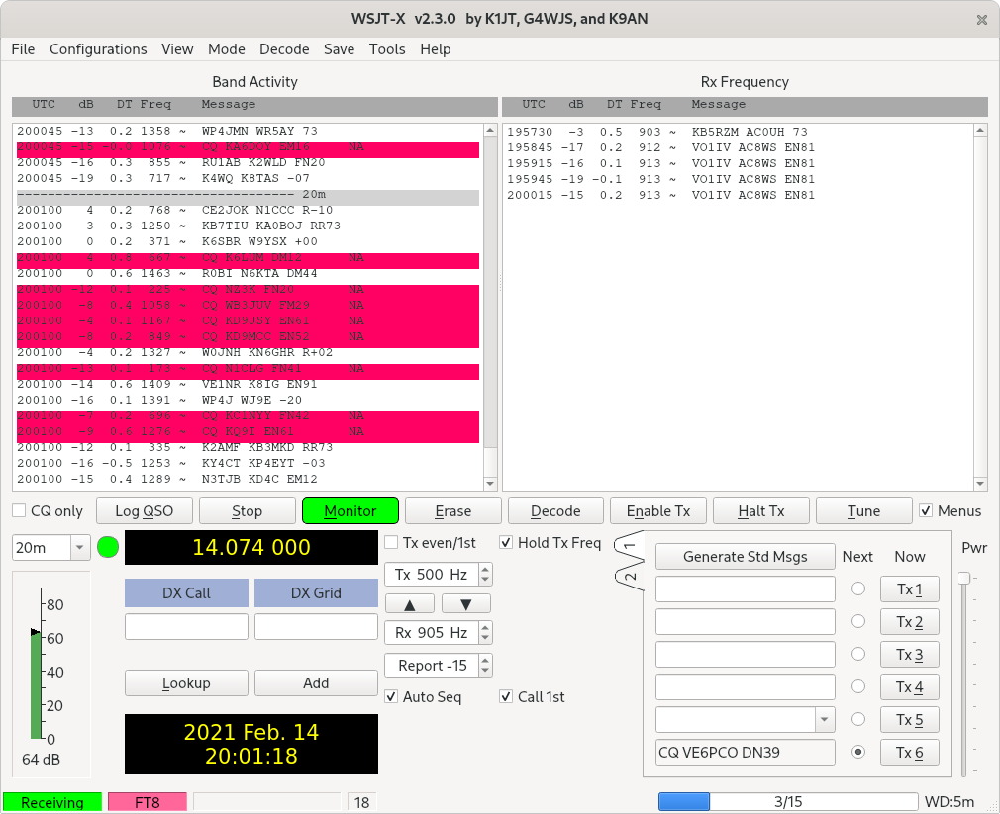Open the Mode menu
The height and width of the screenshot is (814, 1000).
pyautogui.click(x=227, y=49)
